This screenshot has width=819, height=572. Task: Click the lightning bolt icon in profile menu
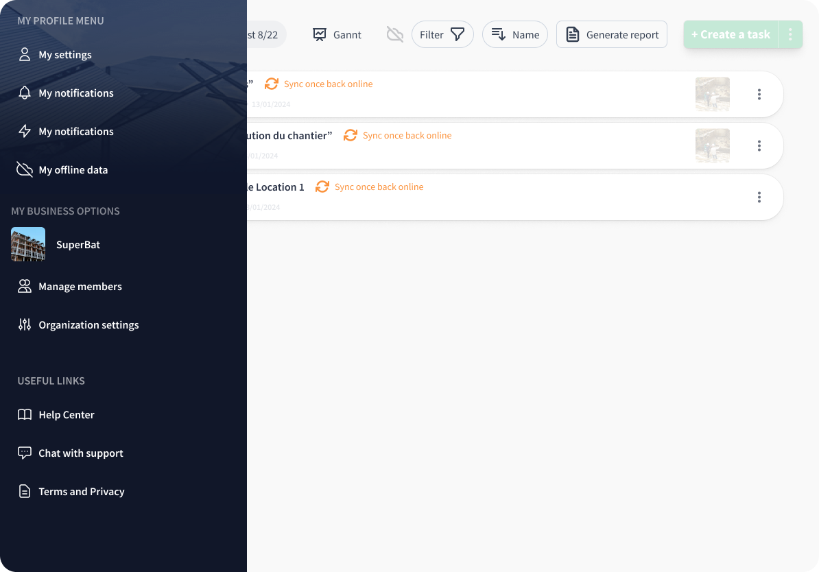[25, 131]
